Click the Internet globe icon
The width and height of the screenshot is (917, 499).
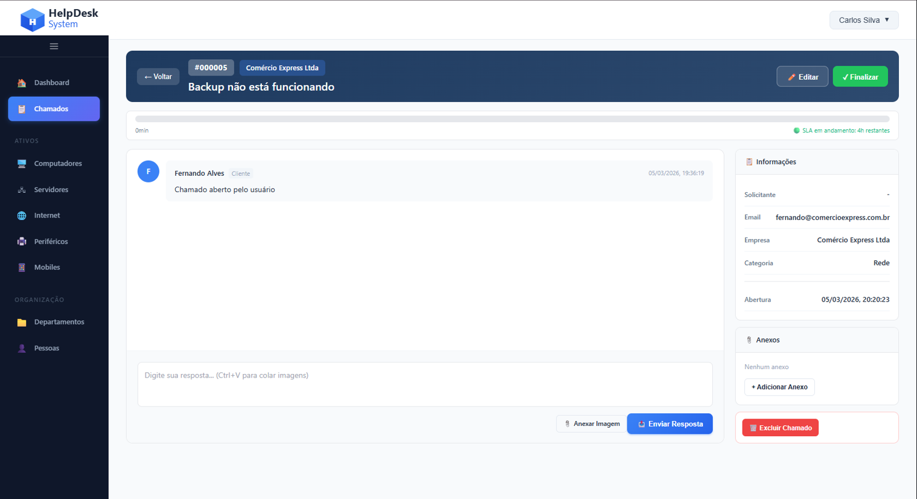tap(22, 216)
